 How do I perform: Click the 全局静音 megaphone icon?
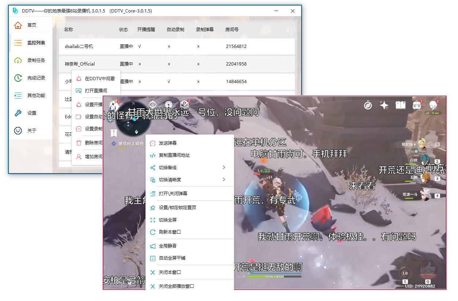click(x=153, y=246)
